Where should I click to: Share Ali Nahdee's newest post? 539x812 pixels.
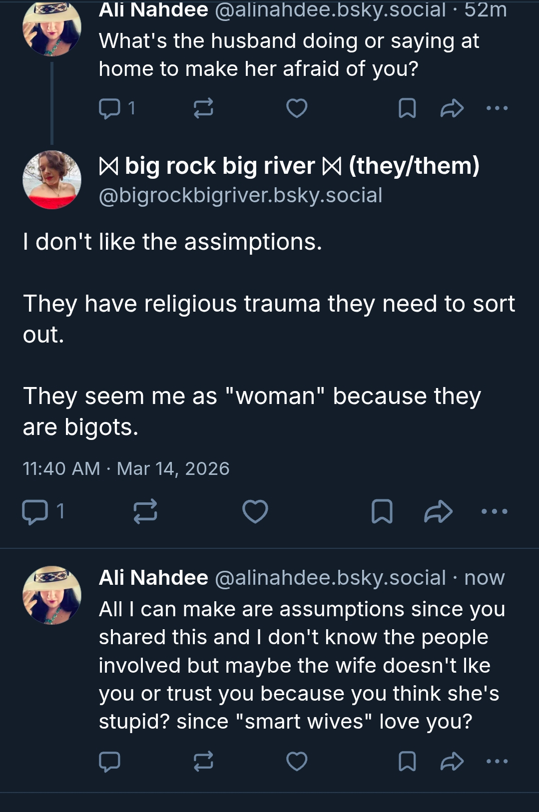pyautogui.click(x=452, y=762)
